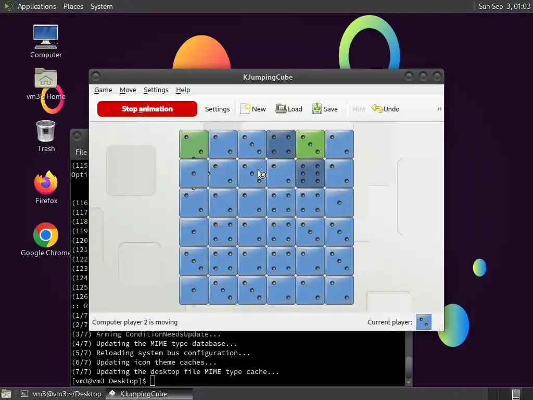Open the Move menu

tap(128, 90)
